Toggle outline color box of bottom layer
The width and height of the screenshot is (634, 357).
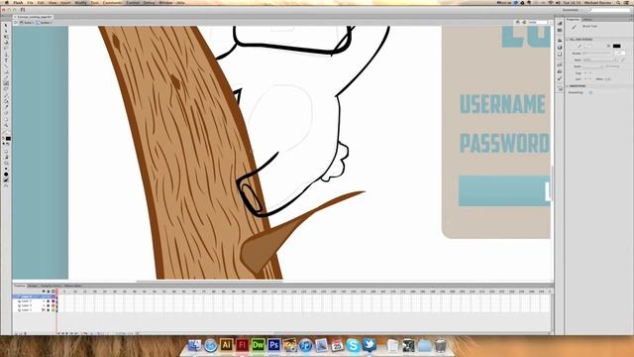tap(53, 309)
